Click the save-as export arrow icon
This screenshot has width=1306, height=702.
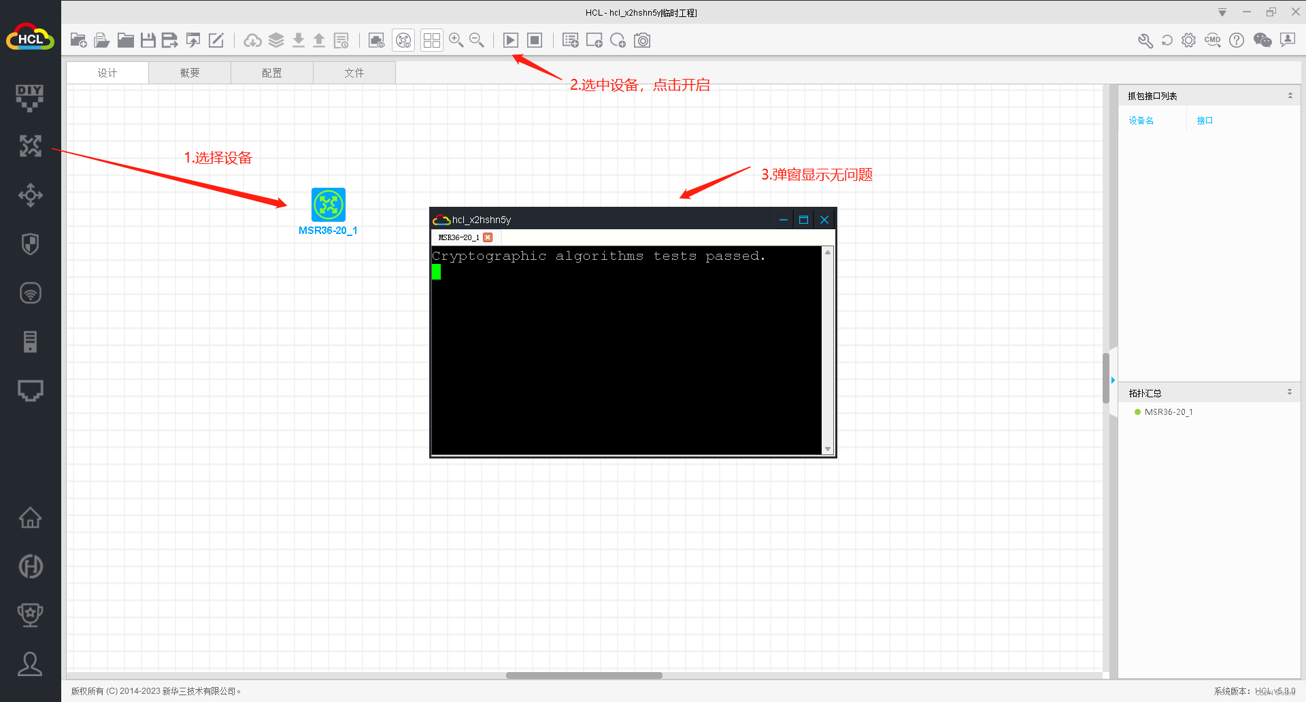pyautogui.click(x=170, y=41)
